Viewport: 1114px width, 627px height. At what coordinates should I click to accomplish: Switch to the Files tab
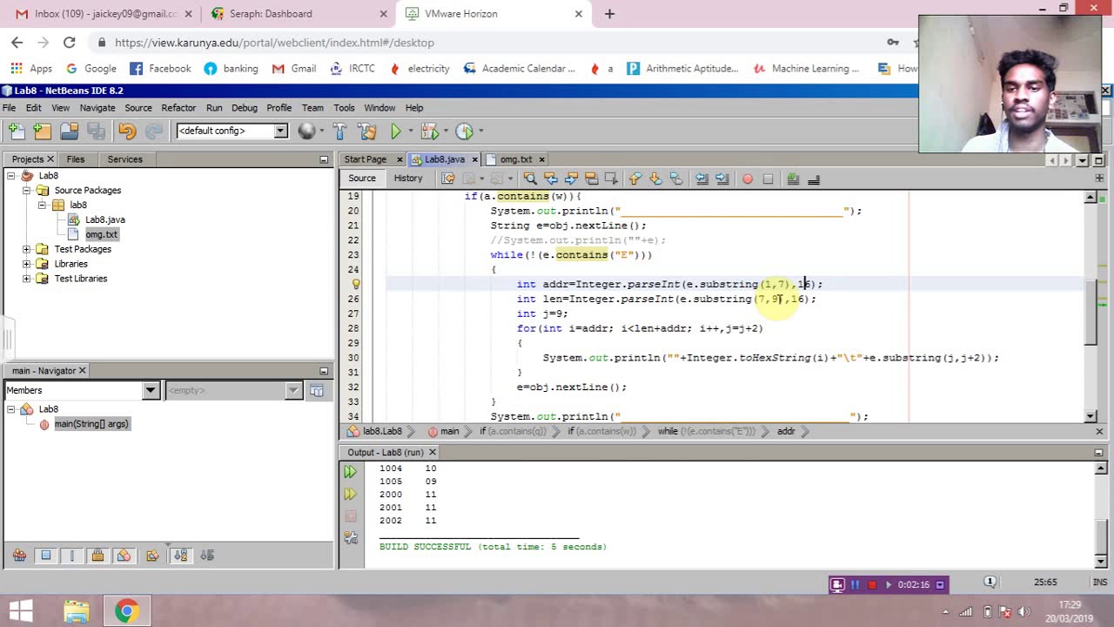coord(76,159)
